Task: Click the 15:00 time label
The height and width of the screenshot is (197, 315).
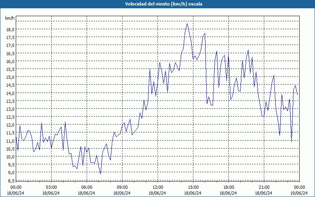Action: tap(193, 188)
